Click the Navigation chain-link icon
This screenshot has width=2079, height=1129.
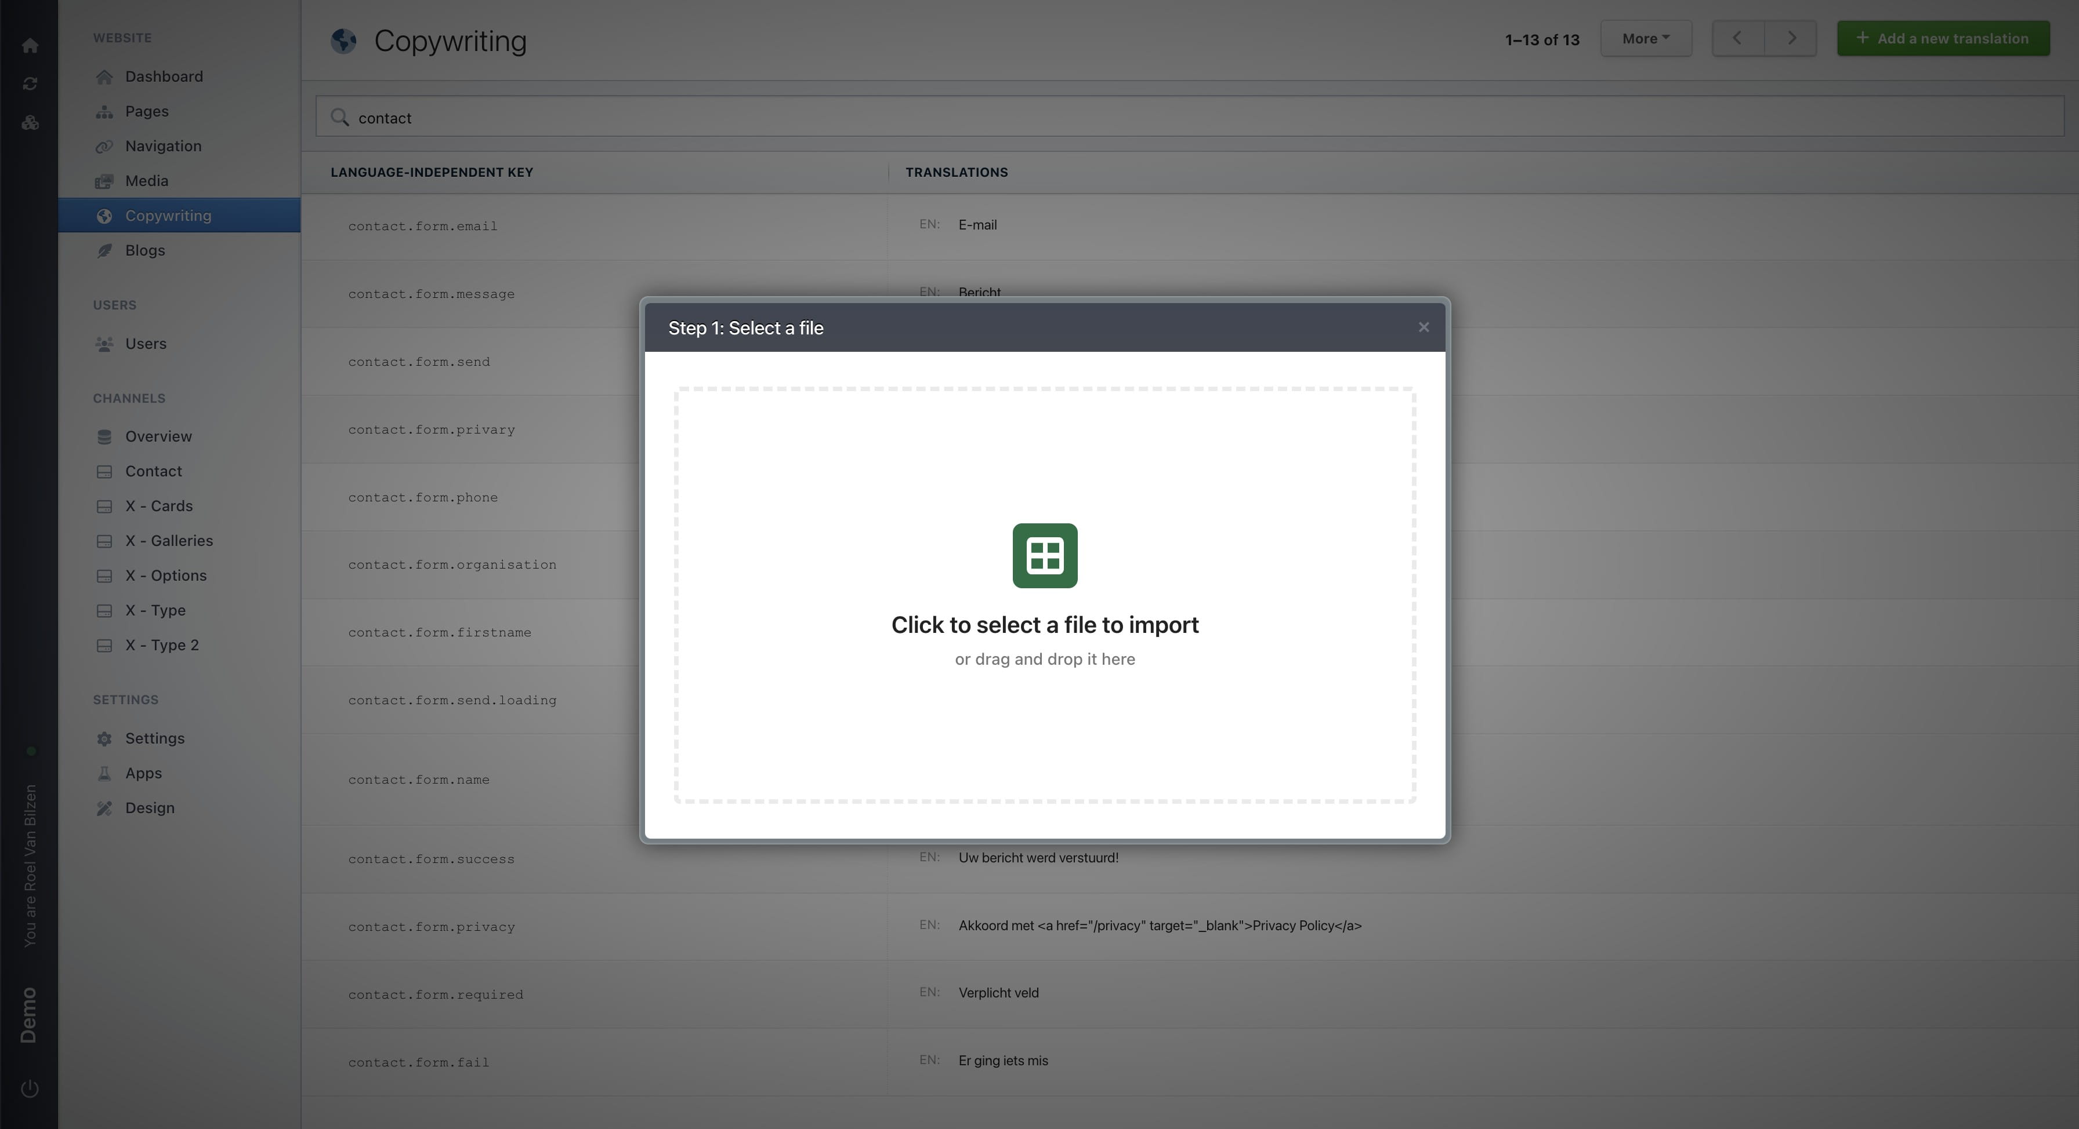click(x=105, y=146)
